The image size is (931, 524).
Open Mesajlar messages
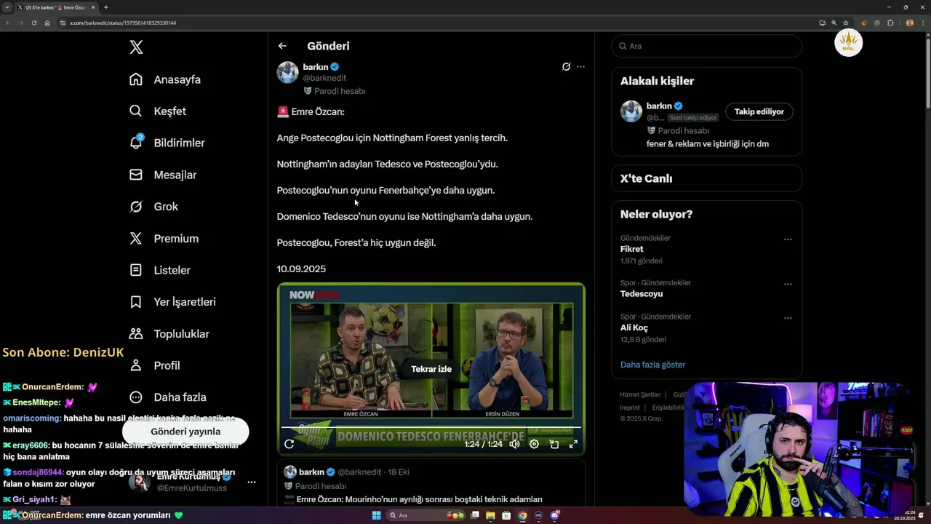(x=162, y=175)
